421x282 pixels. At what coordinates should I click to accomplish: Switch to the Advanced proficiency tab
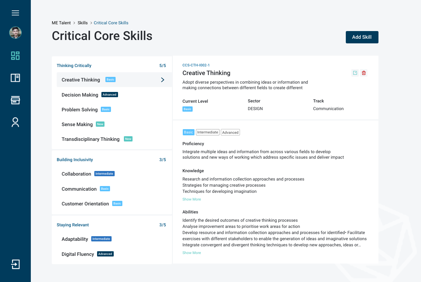[x=230, y=133]
